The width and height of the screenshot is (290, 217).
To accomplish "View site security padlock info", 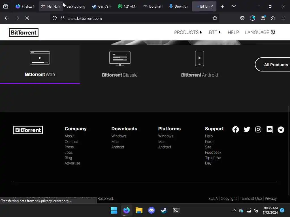I will [x=63, y=18].
